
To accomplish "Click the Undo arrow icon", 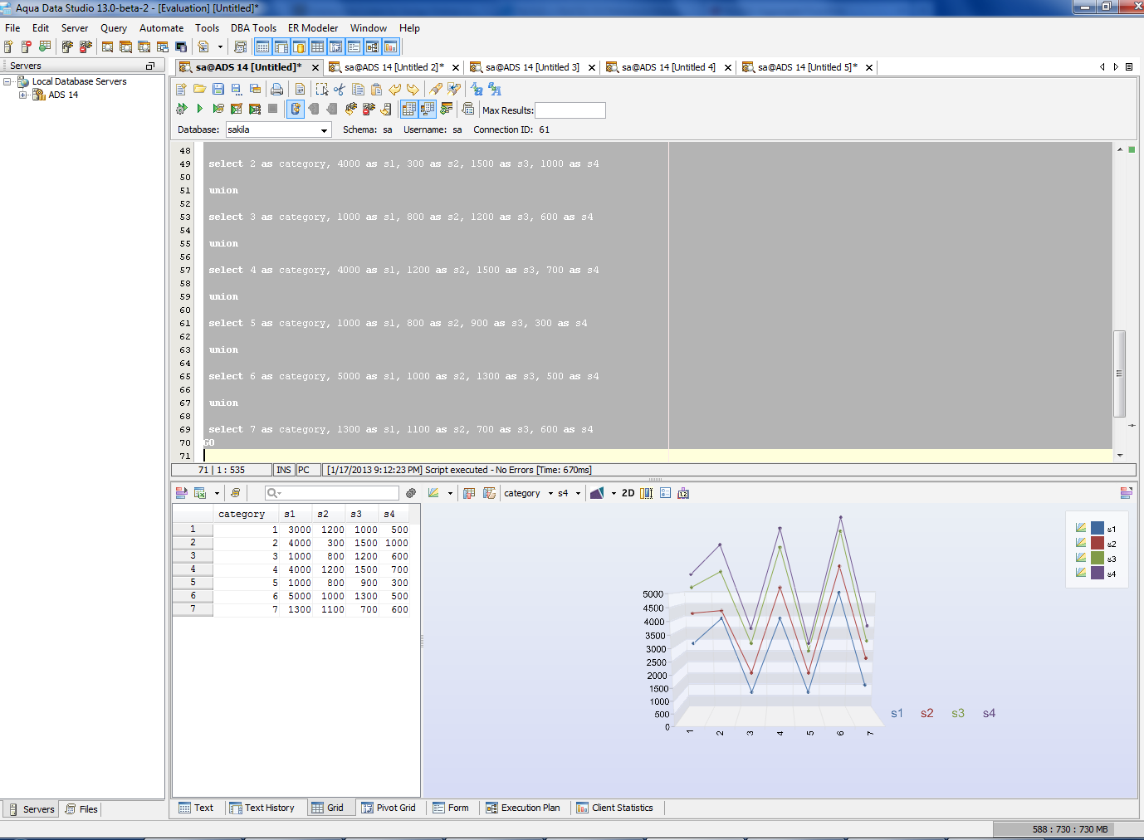I will coord(395,89).
